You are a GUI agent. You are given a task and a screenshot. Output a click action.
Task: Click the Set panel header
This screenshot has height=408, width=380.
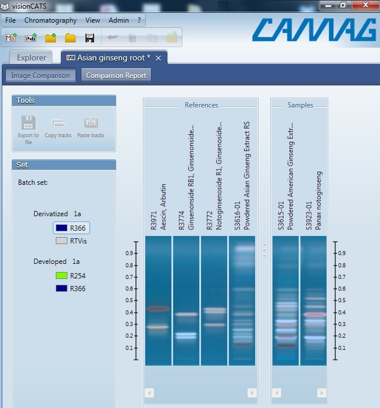pyautogui.click(x=64, y=165)
